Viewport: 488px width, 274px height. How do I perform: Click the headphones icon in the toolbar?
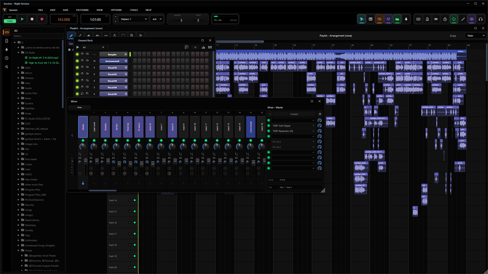coord(480,19)
